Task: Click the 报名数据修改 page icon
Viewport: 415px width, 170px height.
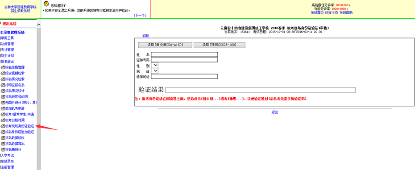Action: click(3, 138)
